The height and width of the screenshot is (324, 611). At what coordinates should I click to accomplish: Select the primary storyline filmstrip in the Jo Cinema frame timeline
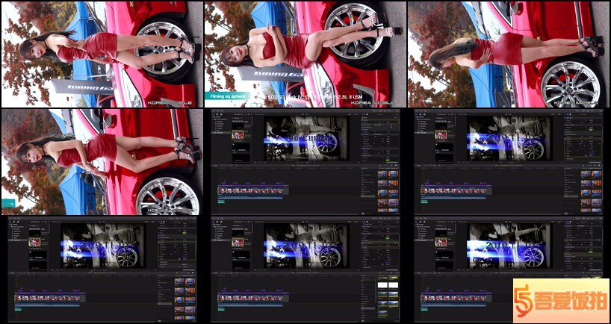click(250, 191)
